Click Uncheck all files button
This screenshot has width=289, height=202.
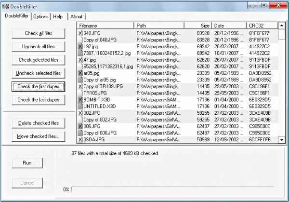click(39, 47)
